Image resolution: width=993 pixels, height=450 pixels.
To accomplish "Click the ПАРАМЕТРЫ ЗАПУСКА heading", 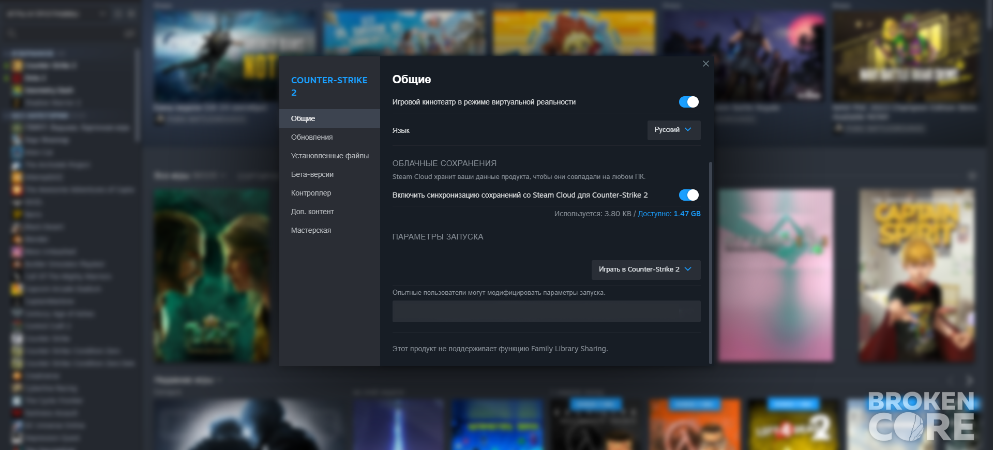I will [x=438, y=237].
